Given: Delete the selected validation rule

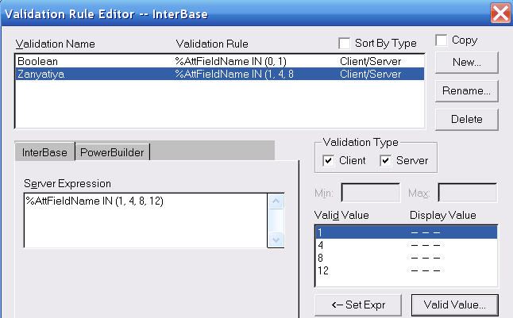Looking at the screenshot, I should click(x=467, y=119).
